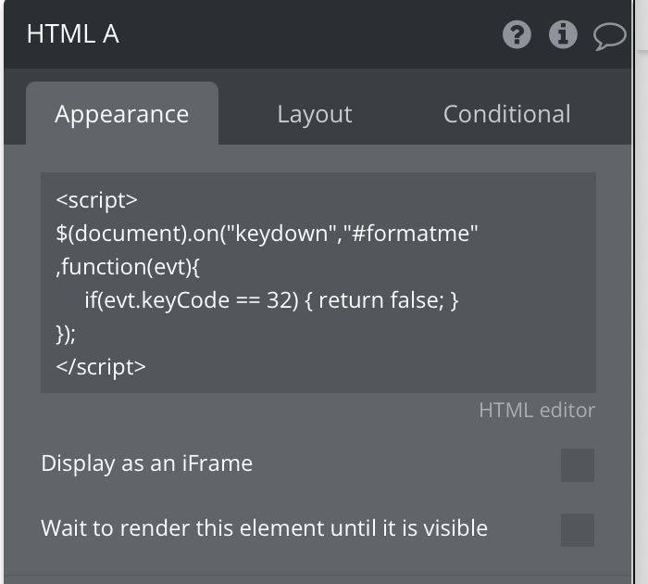The height and width of the screenshot is (584, 648).
Task: Place cursor on the keydown formatme line
Action: [x=267, y=233]
